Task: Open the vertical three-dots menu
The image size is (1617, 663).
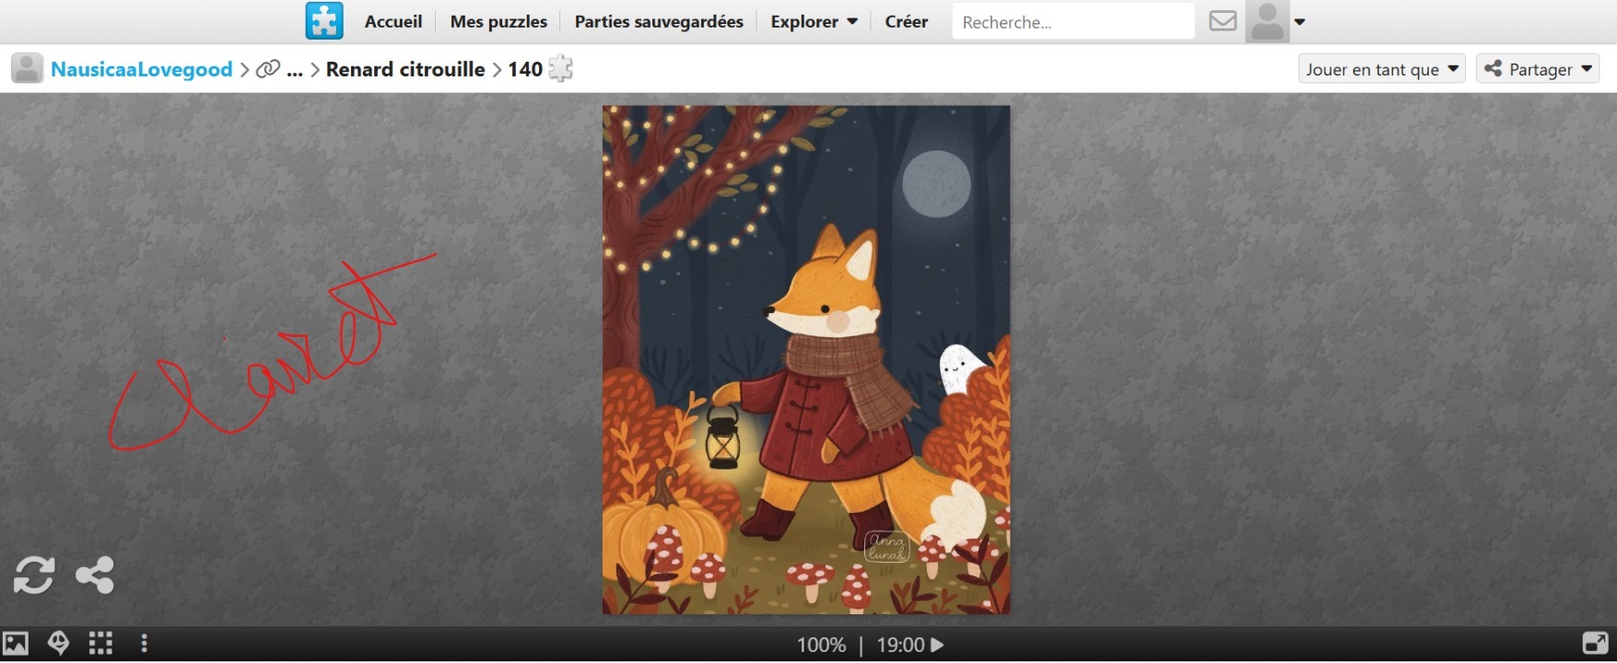Action: pyautogui.click(x=144, y=643)
